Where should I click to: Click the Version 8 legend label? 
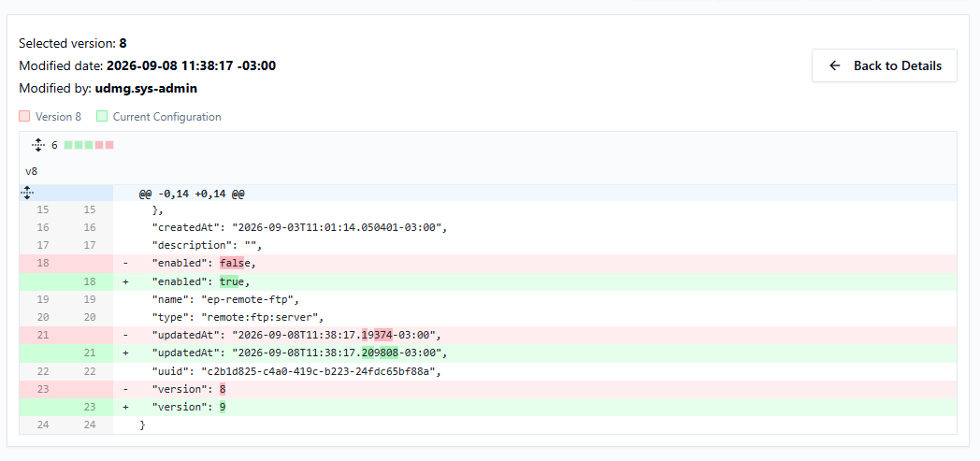click(58, 117)
